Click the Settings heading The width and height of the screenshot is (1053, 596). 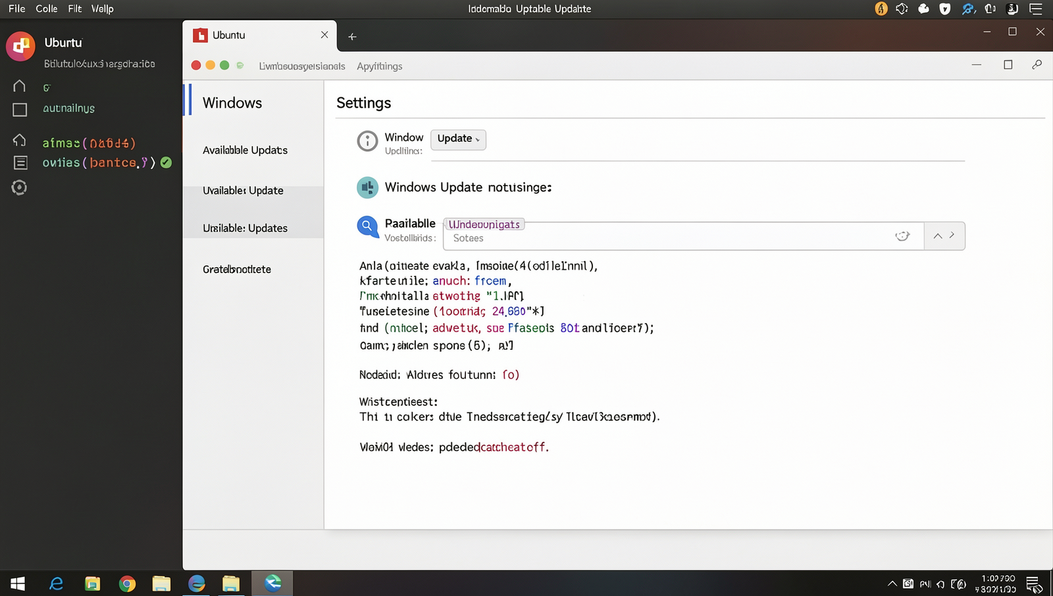364,103
